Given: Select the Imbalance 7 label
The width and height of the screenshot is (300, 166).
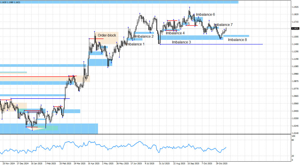Looking at the screenshot, I should (x=223, y=25).
